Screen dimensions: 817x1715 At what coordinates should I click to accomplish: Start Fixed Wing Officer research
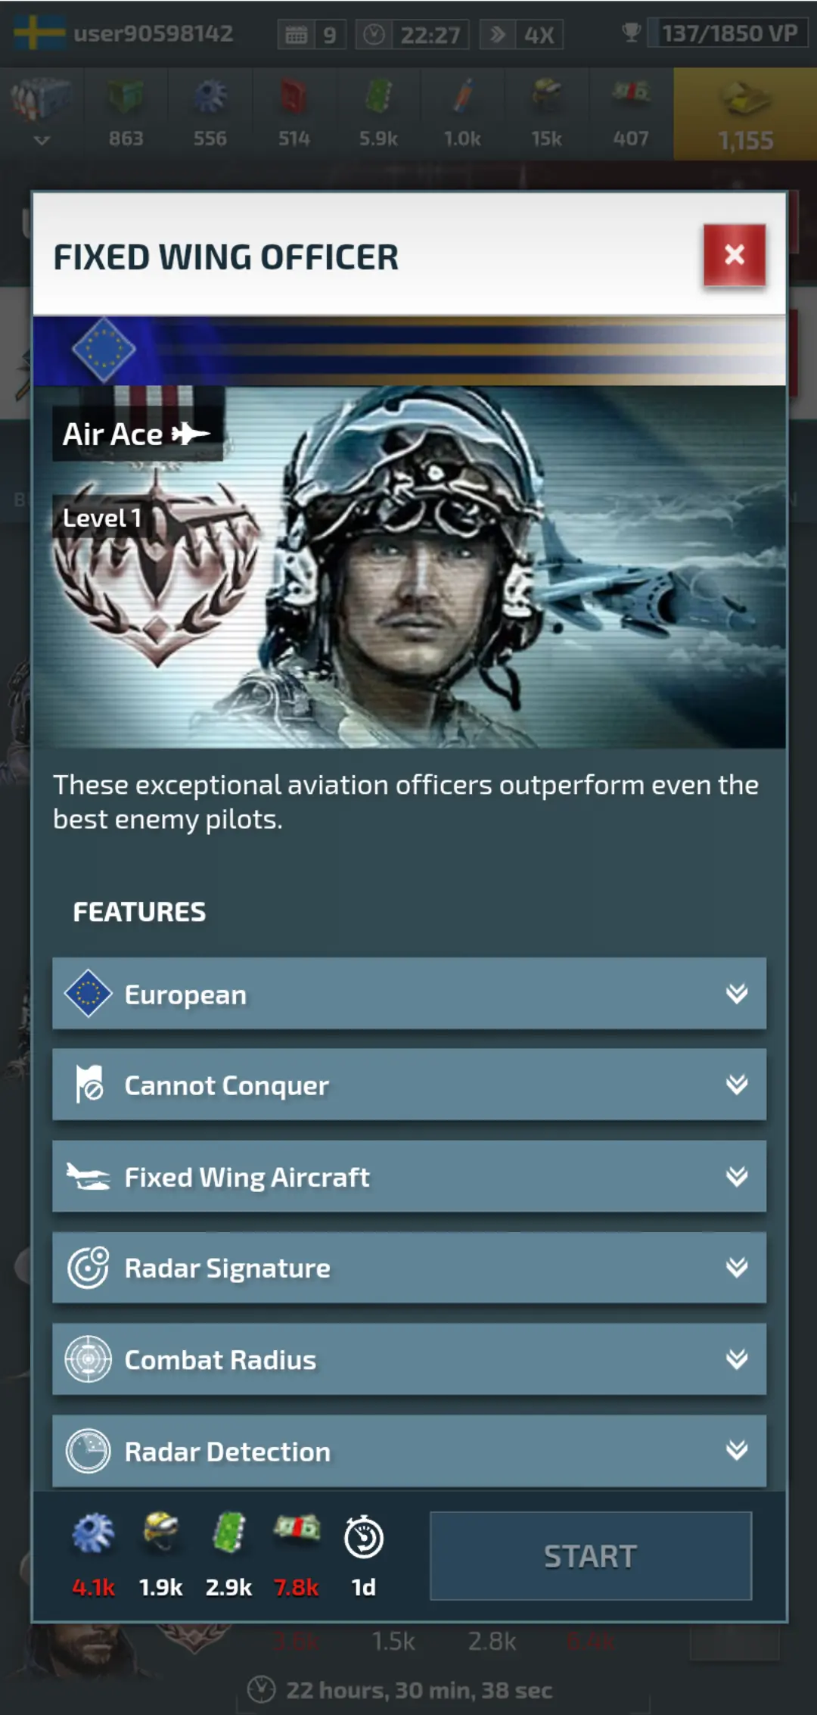point(591,1556)
